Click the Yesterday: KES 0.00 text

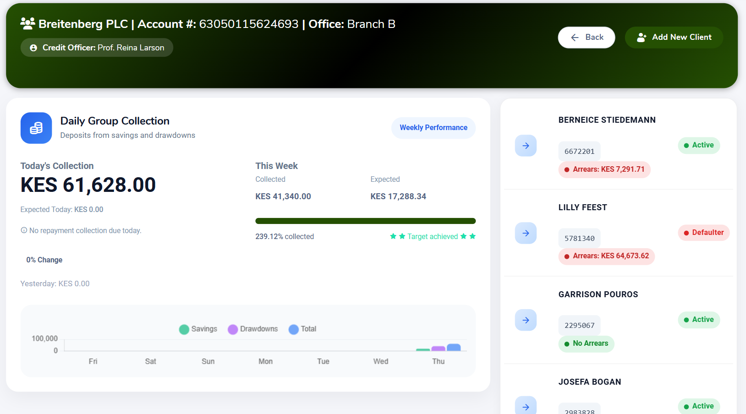pos(55,284)
